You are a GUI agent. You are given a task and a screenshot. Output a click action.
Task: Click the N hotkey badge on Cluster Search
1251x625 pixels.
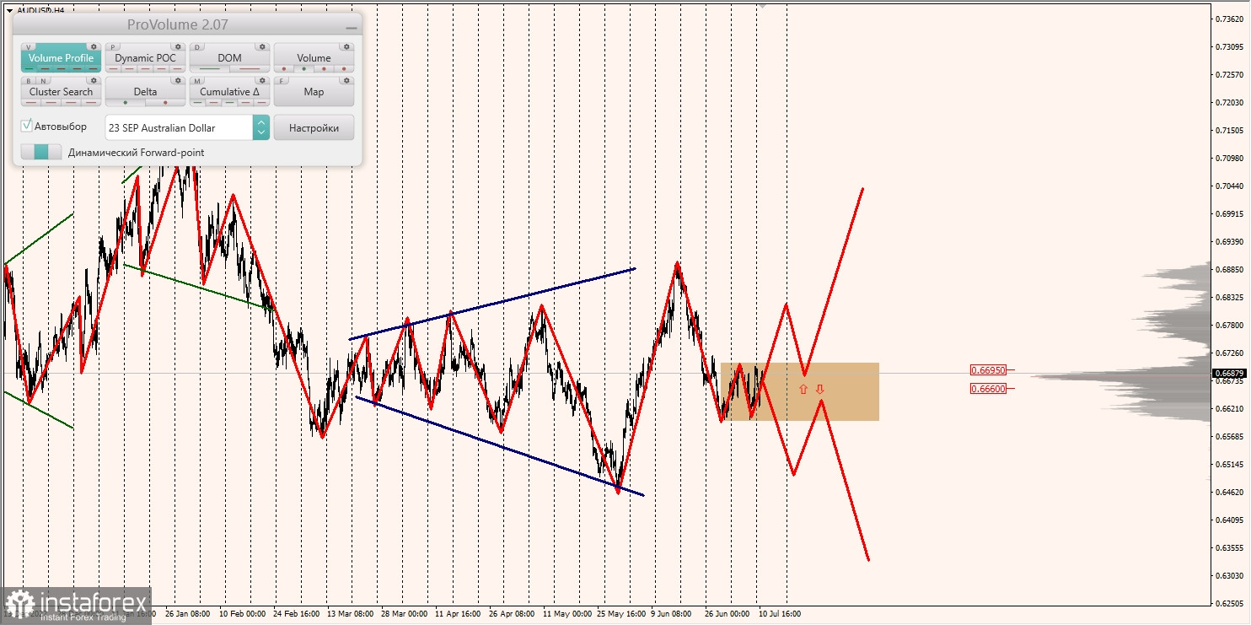click(43, 81)
